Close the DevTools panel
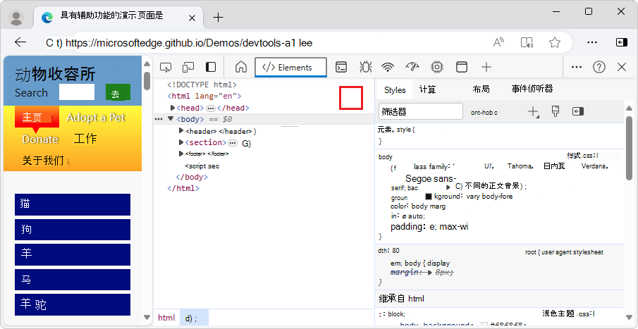638x329 pixels. [x=622, y=68]
